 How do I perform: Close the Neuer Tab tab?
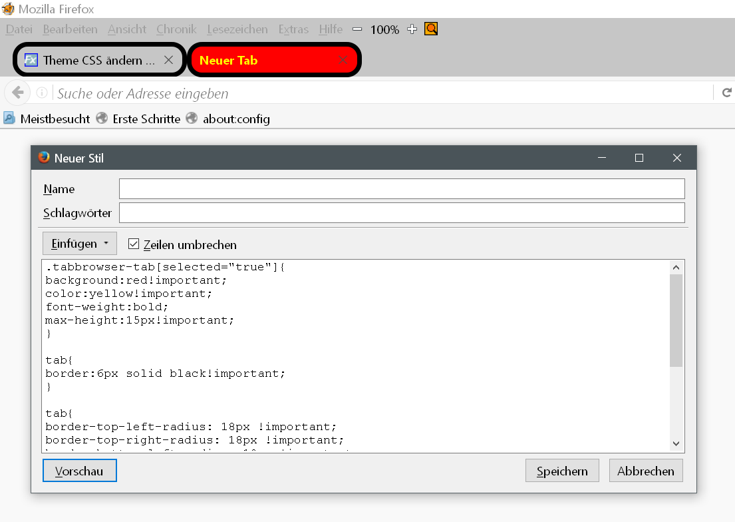[343, 60]
